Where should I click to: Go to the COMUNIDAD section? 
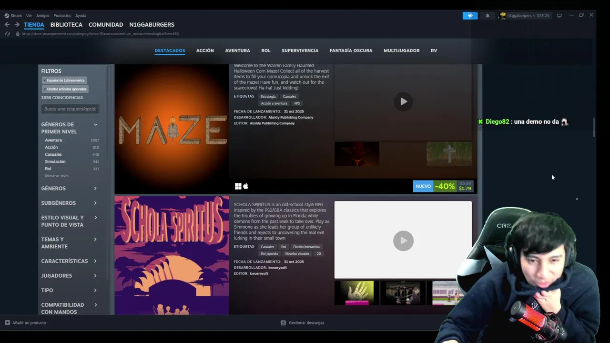pyautogui.click(x=106, y=25)
